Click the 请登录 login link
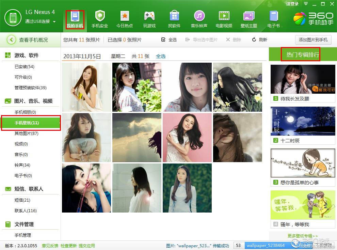 tap(292, 4)
